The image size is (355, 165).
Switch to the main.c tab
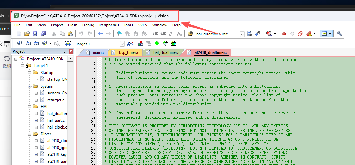click(95, 52)
